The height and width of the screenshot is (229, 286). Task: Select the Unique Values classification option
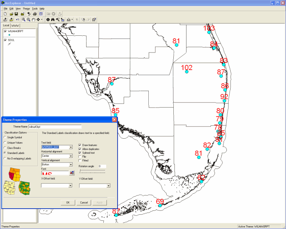coord(5,142)
